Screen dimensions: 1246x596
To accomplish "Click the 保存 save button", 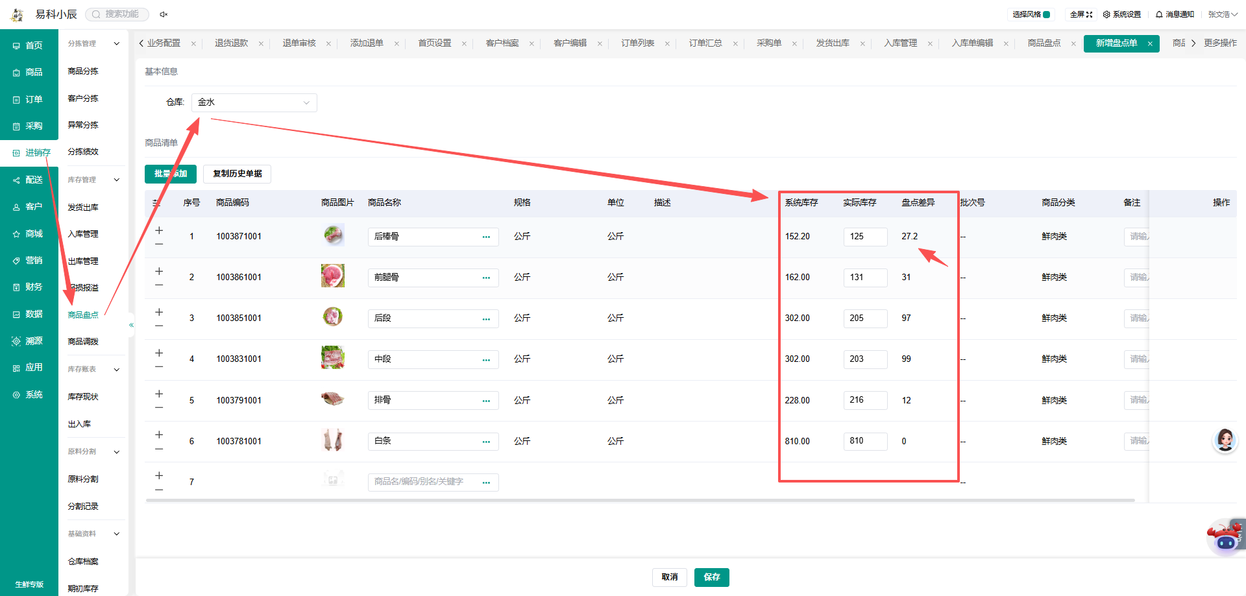I will tap(712, 577).
